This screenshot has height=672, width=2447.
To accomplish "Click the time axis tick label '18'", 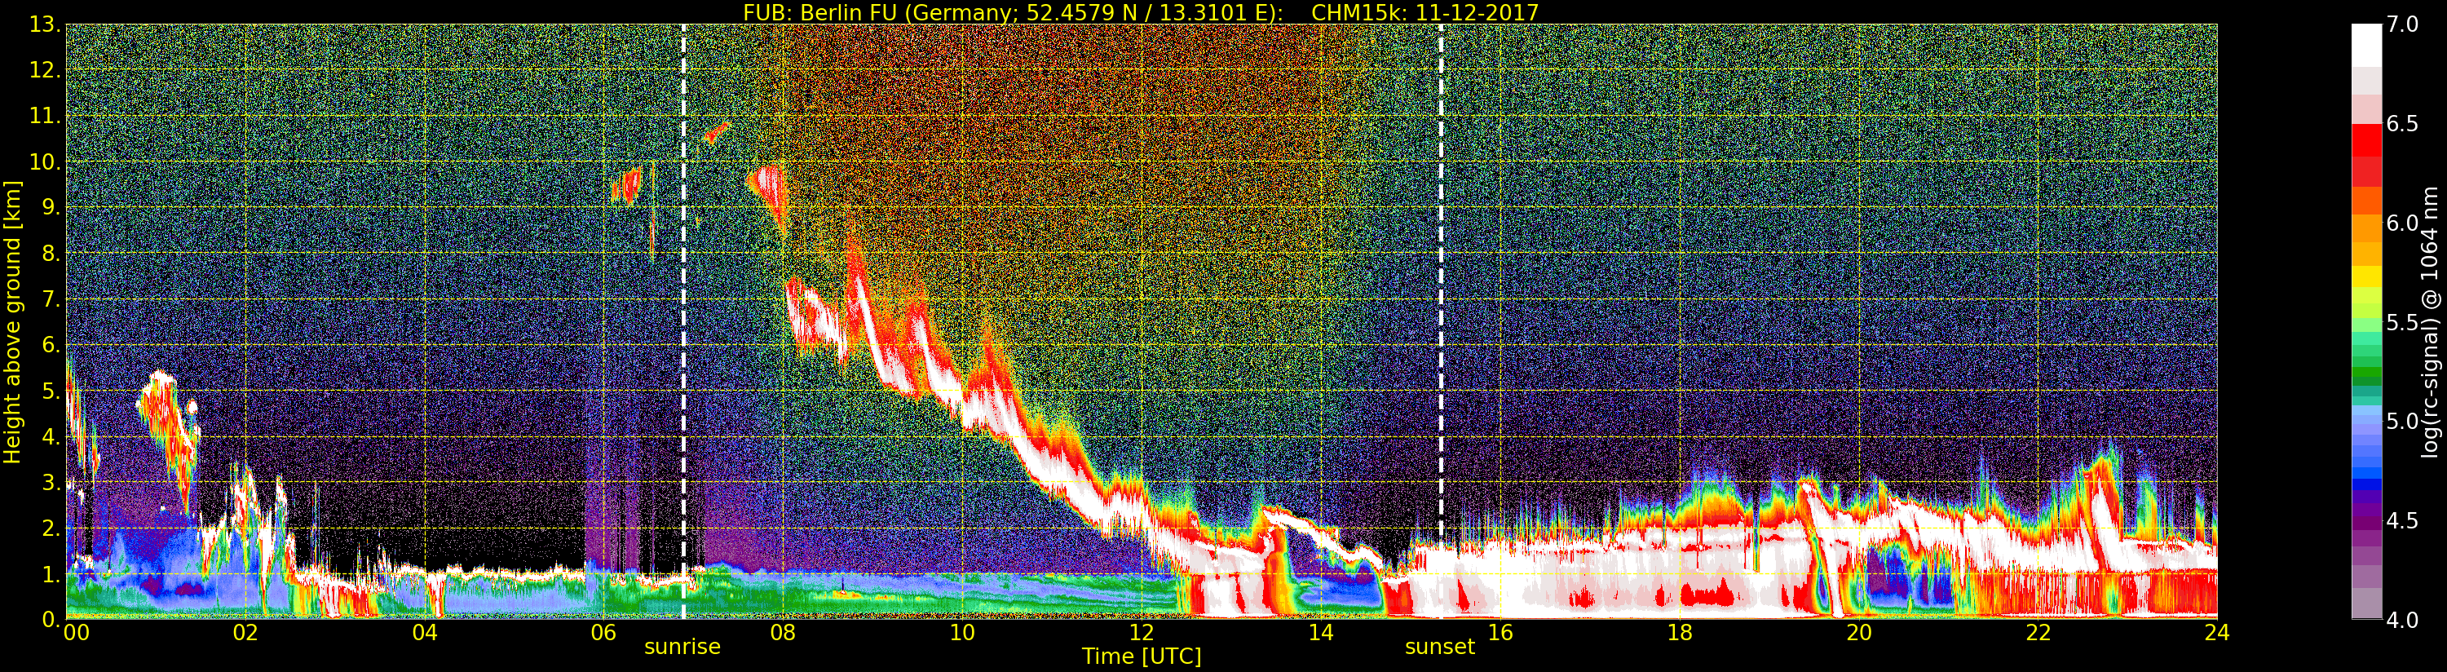I will [1680, 632].
